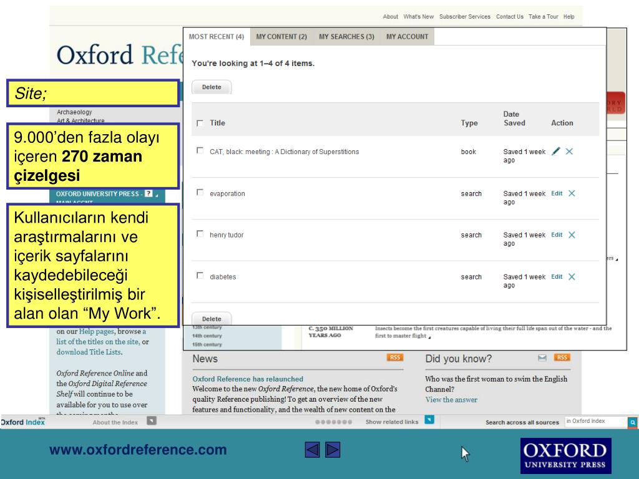Expand the About the Index arrow
Image resolution: width=639 pixels, height=479 pixels.
152,421
